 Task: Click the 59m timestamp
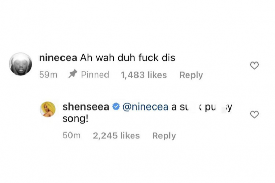[x=48, y=75]
